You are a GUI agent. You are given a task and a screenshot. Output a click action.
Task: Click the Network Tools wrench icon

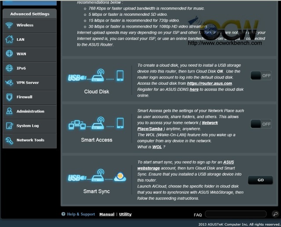point(9,141)
